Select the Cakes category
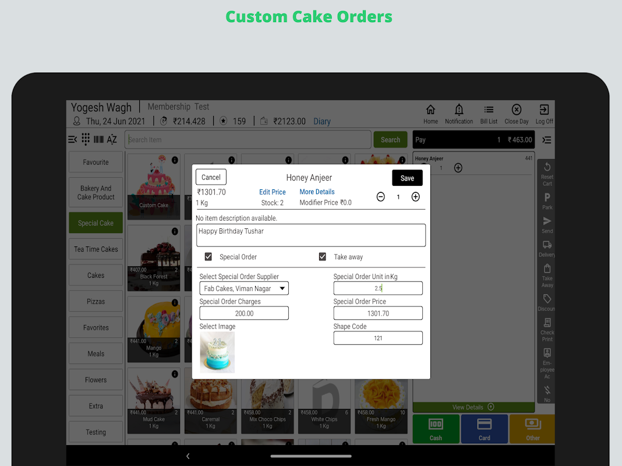 pyautogui.click(x=96, y=276)
